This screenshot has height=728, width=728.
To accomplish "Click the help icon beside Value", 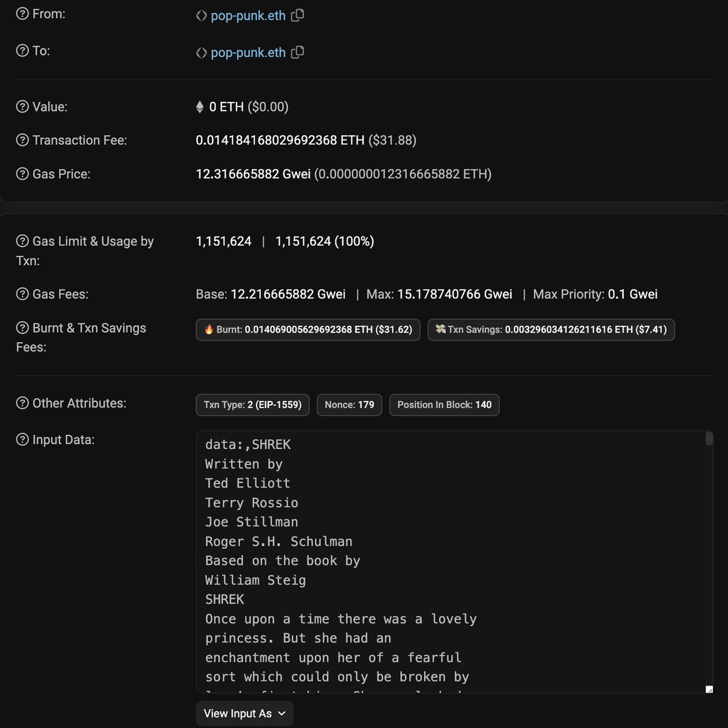I will tap(22, 107).
